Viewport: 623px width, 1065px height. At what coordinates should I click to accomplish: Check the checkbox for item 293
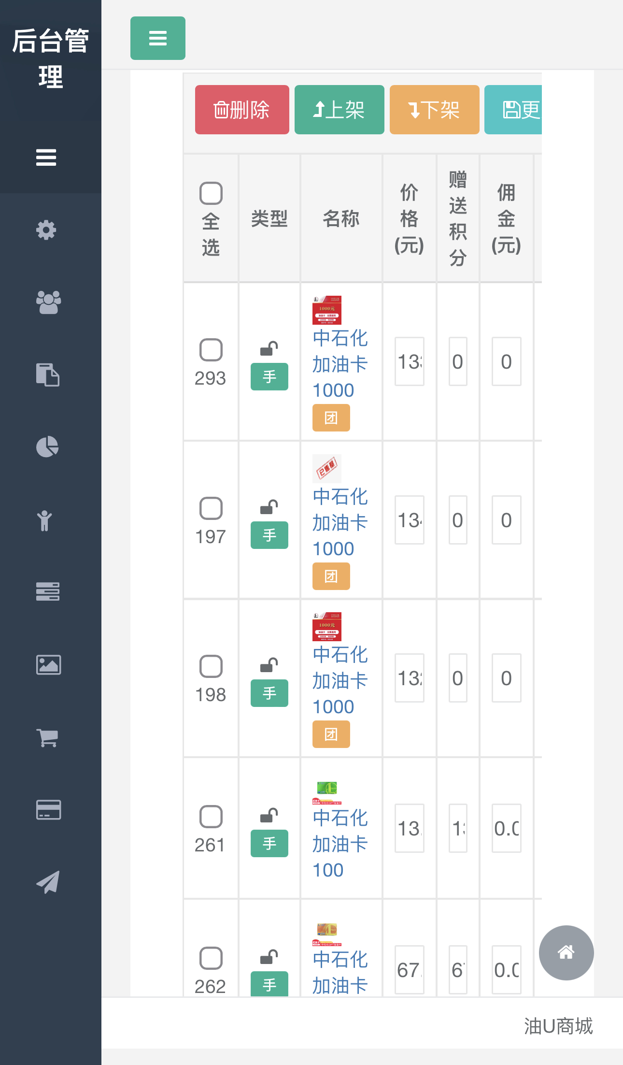(x=210, y=350)
